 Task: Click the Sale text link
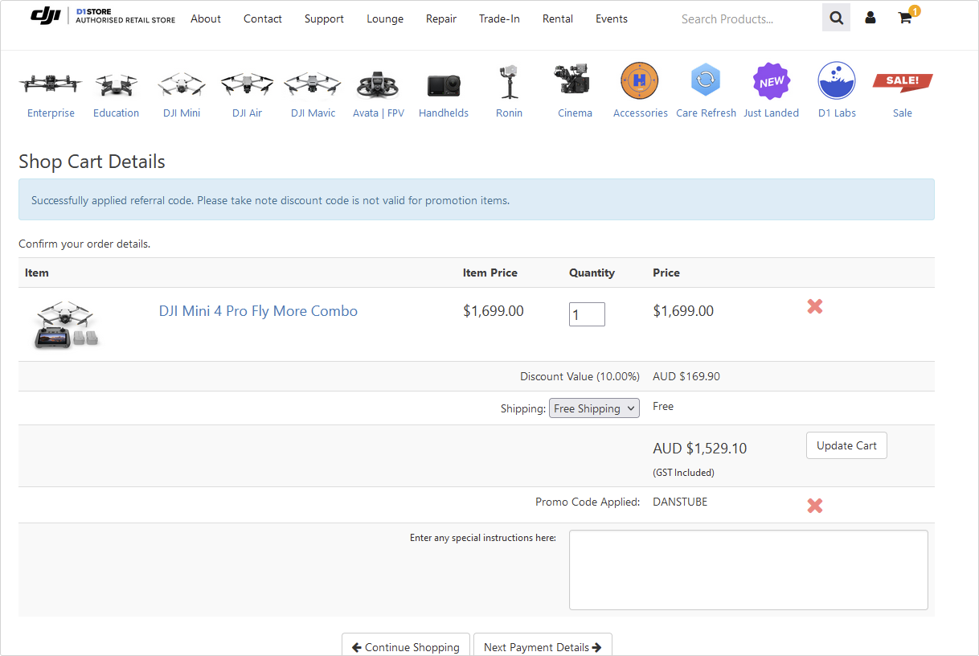pos(903,113)
